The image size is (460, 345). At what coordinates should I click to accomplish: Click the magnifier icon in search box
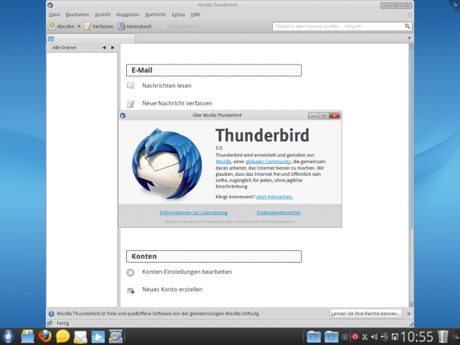[407, 27]
